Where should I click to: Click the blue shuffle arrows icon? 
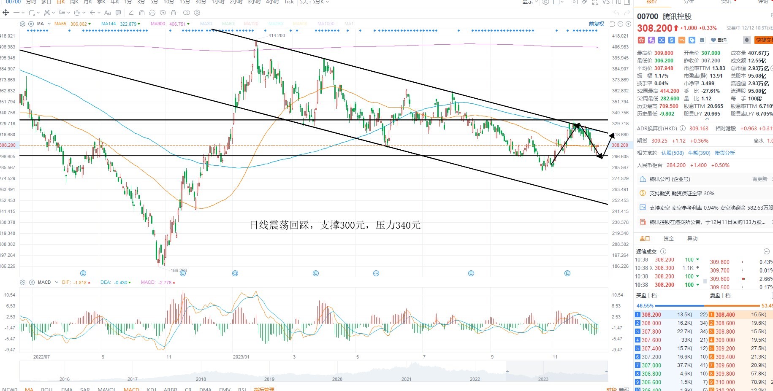click(662, 40)
